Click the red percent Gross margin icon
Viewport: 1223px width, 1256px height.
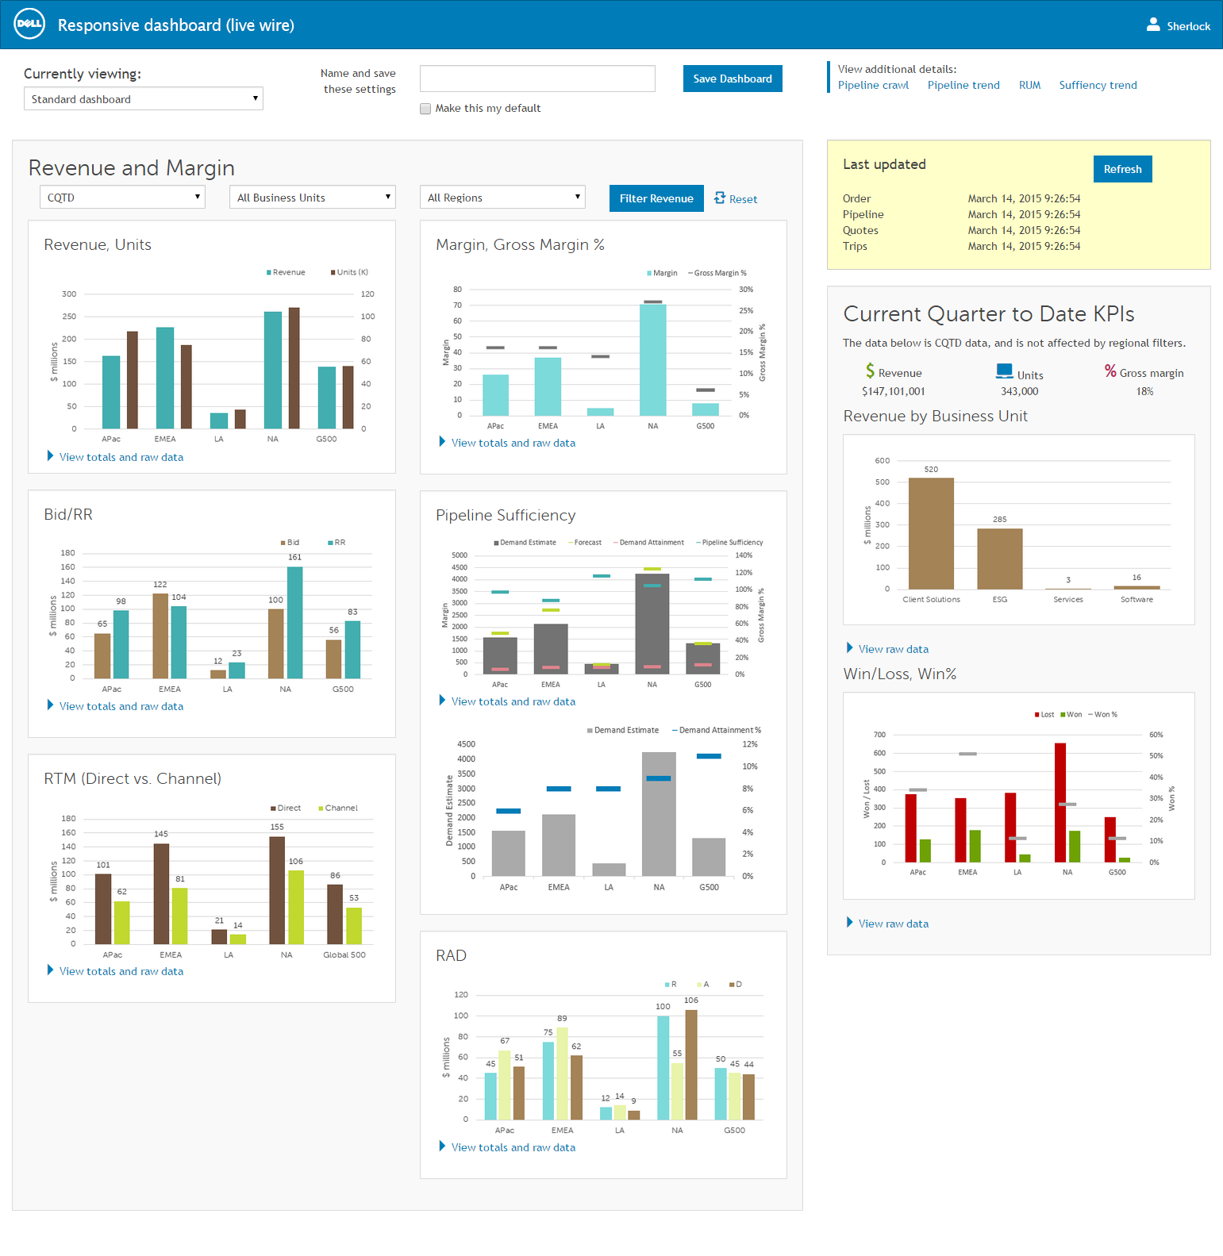point(1110,371)
